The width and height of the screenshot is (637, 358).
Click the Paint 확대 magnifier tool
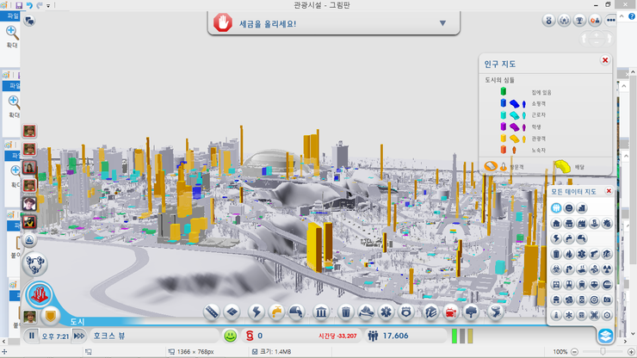point(12,36)
